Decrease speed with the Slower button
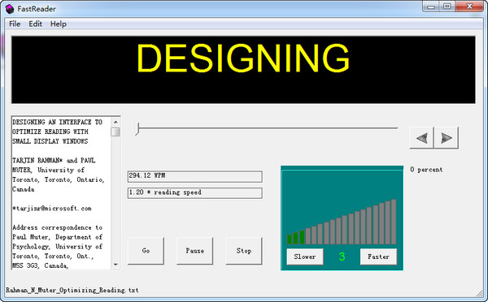The height and width of the screenshot is (302, 488). coord(305,257)
